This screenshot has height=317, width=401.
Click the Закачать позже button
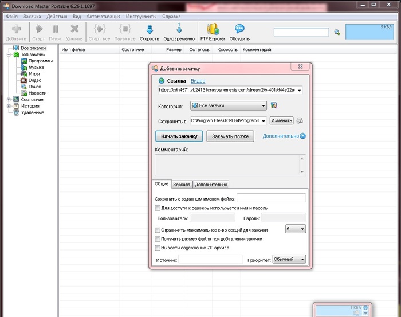tap(230, 136)
